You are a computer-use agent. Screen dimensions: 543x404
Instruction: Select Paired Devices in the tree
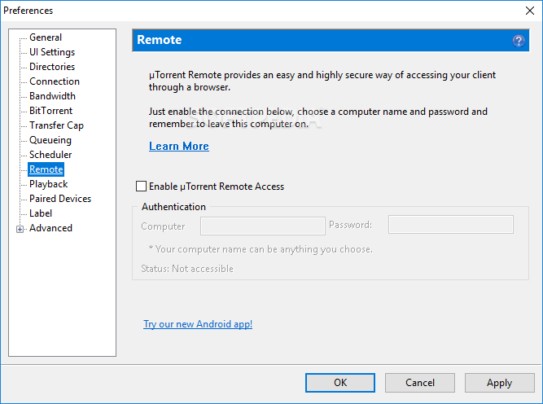pyautogui.click(x=60, y=199)
